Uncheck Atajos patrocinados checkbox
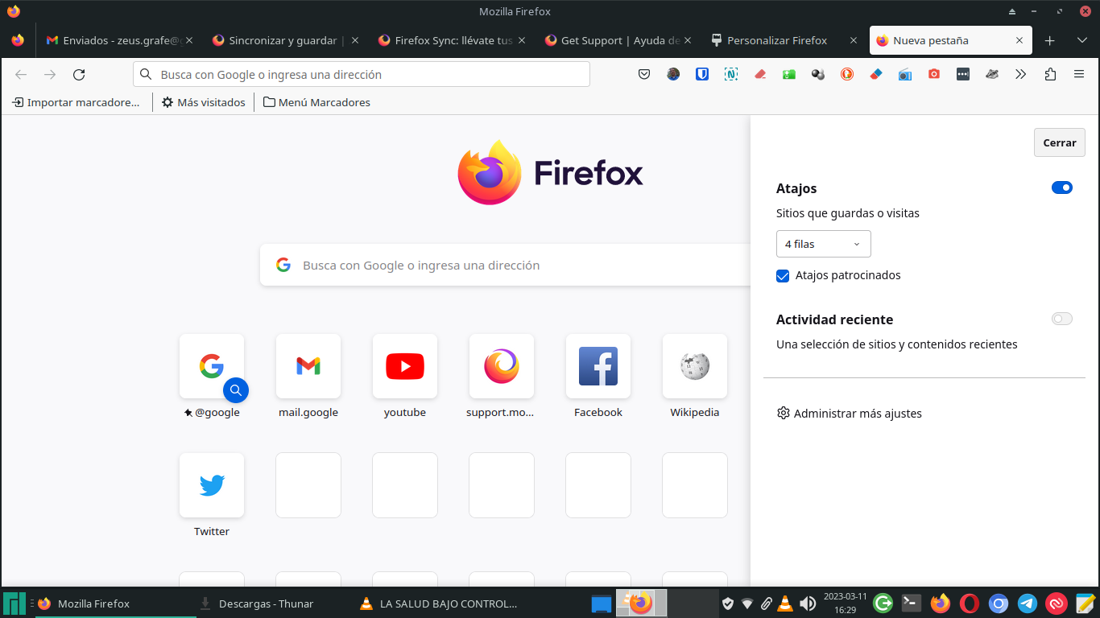1100x618 pixels. (783, 275)
